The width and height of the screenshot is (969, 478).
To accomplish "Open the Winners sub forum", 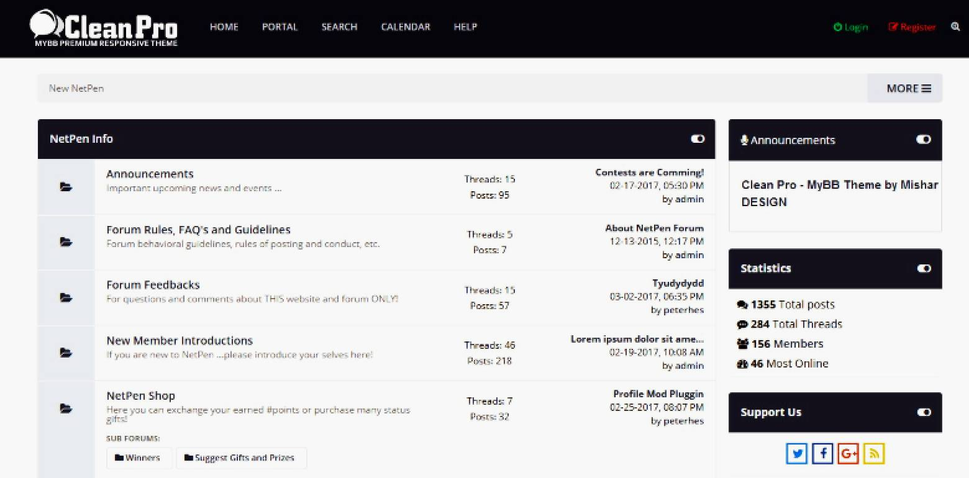I will coord(139,458).
